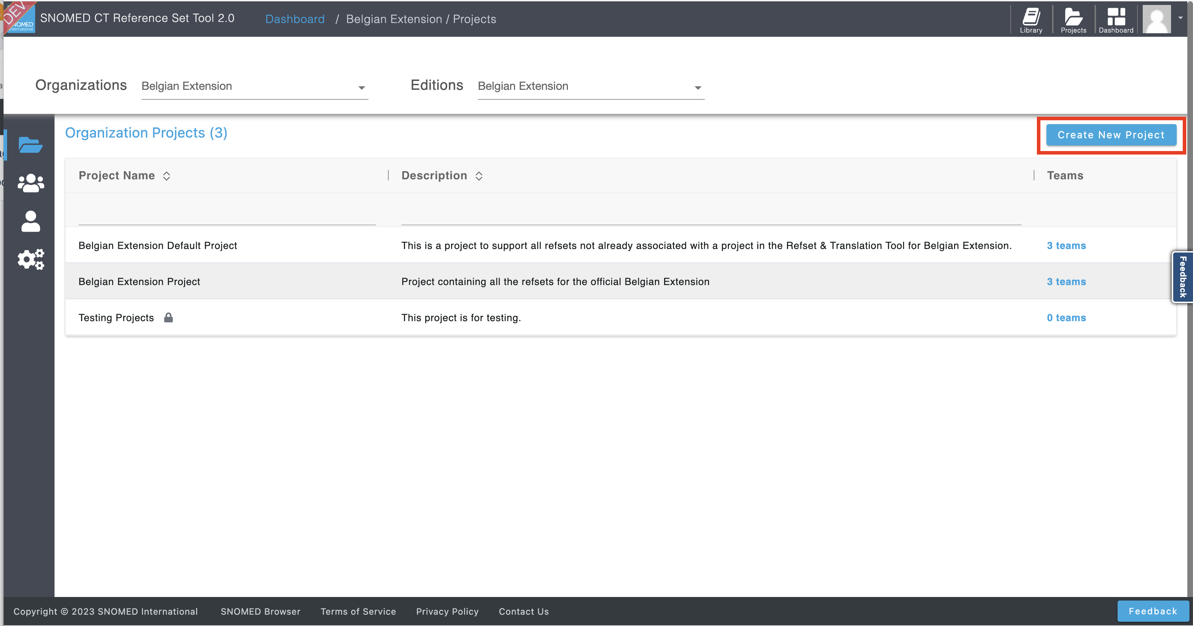Open the Library icon in top bar

1031,20
